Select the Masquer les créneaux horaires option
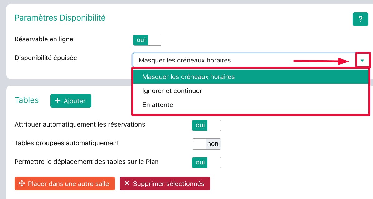Viewport: 373px width, 199px height. coord(188,76)
